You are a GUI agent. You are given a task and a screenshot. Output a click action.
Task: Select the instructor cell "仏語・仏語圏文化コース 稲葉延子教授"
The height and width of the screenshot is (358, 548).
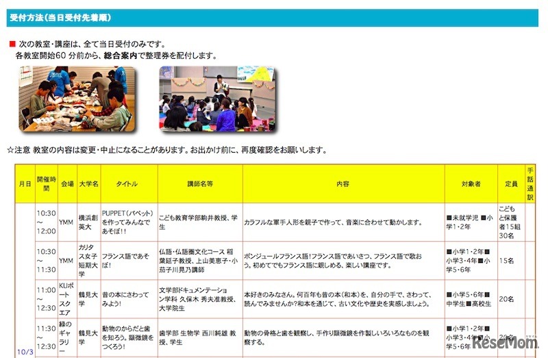click(x=200, y=261)
